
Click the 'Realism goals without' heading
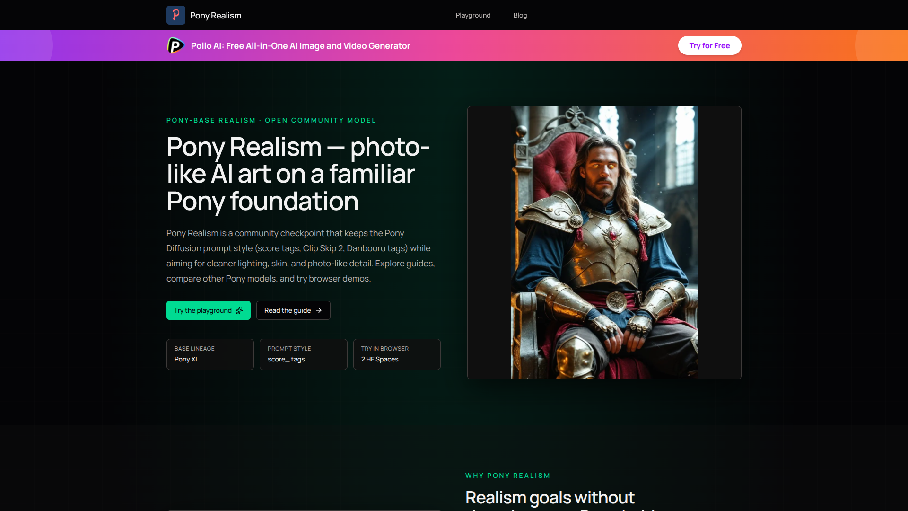click(x=550, y=497)
